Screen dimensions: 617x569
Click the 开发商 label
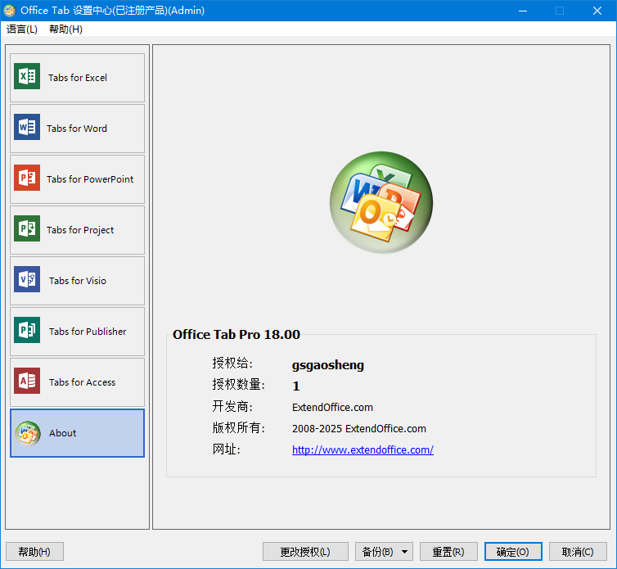(x=232, y=406)
